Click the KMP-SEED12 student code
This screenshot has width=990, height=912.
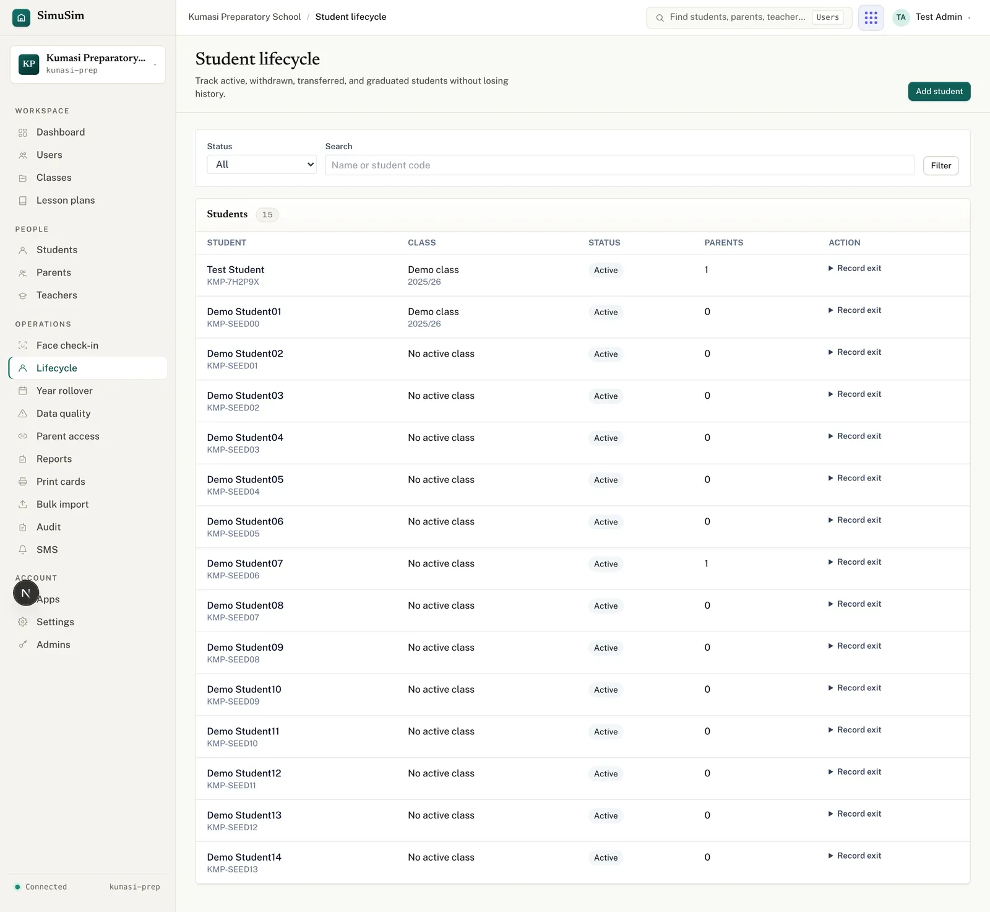click(x=232, y=828)
